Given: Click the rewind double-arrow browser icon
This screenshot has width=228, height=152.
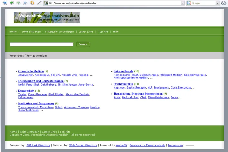Looking at the screenshot, I should point(5,3).
